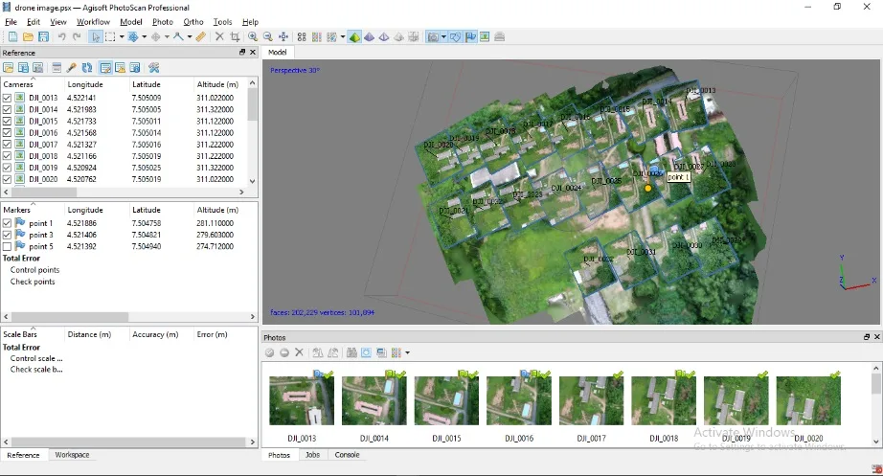This screenshot has width=883, height=476.
Task: Show the sparse point cloud view
Action: [x=302, y=36]
